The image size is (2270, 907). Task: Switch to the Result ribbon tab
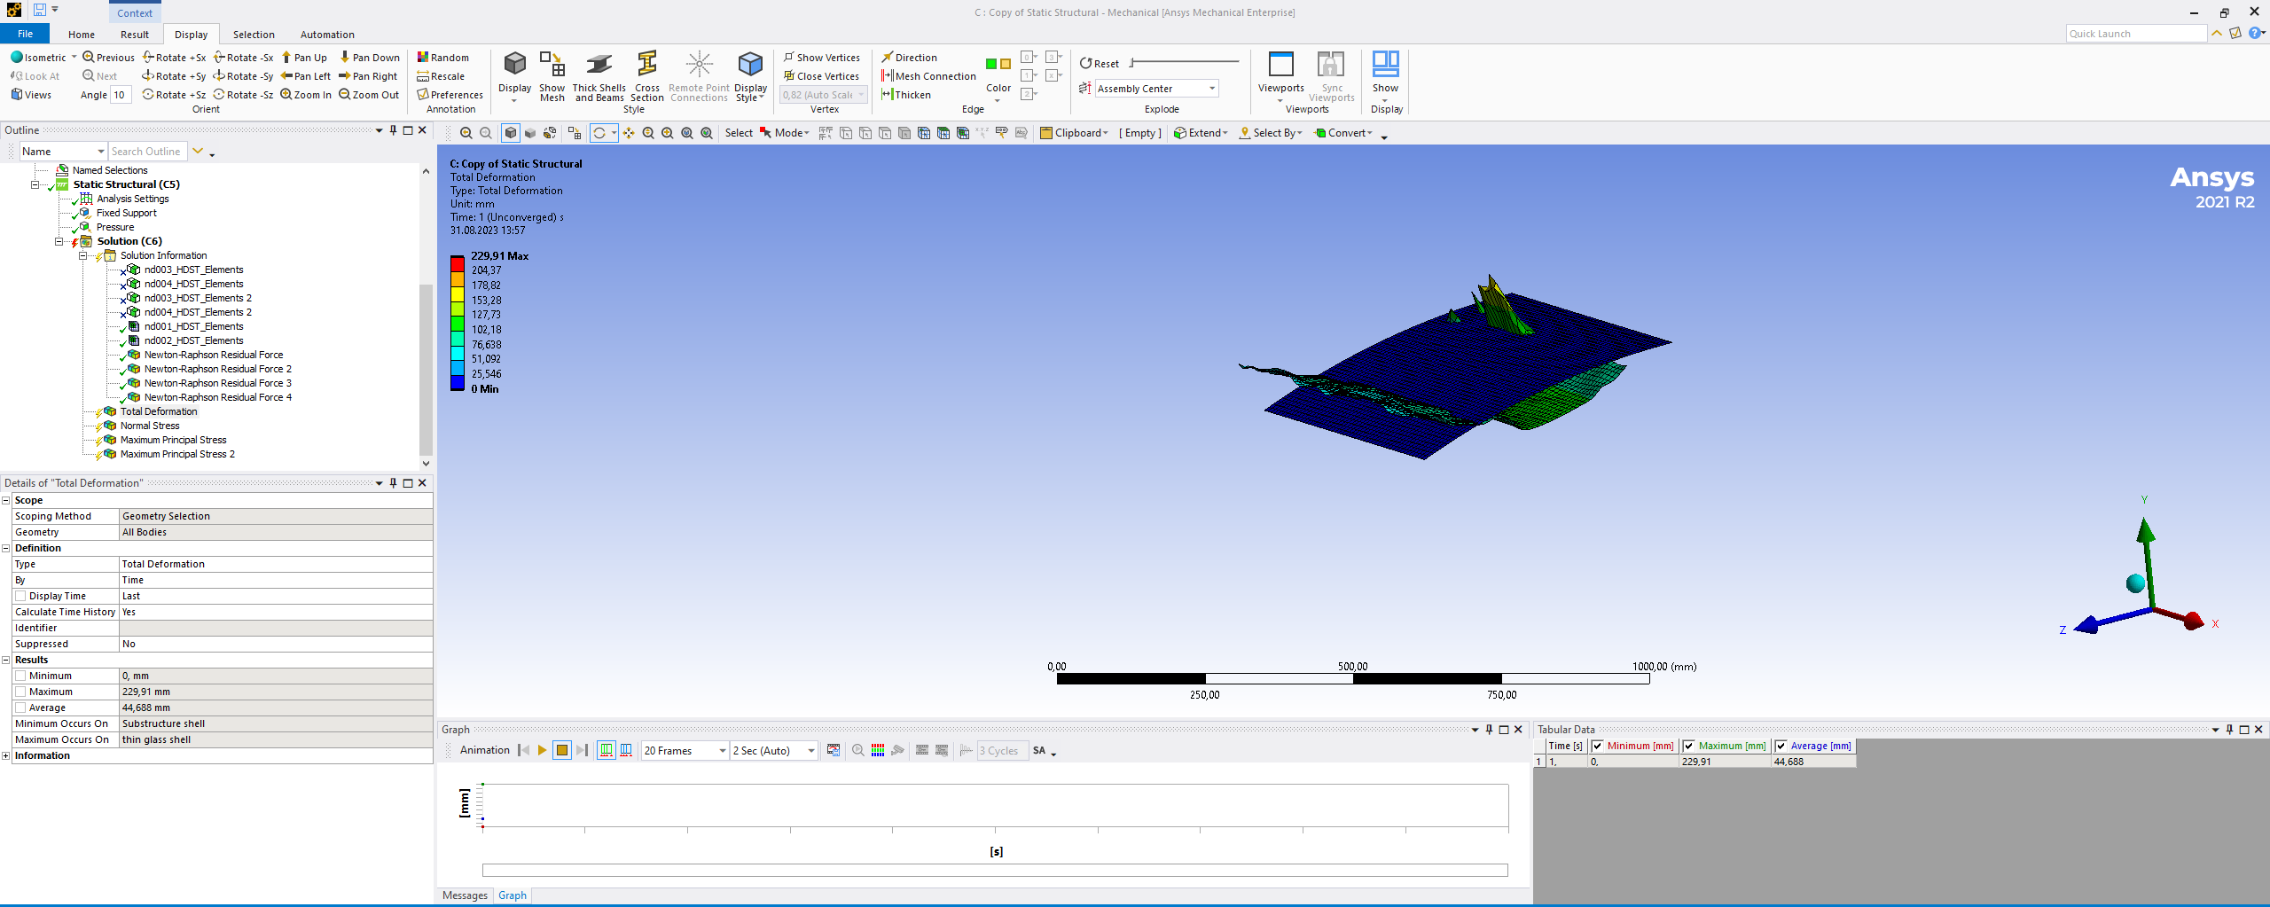tap(135, 35)
